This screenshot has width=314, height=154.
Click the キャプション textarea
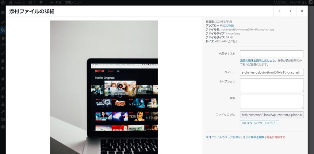pos(272,85)
